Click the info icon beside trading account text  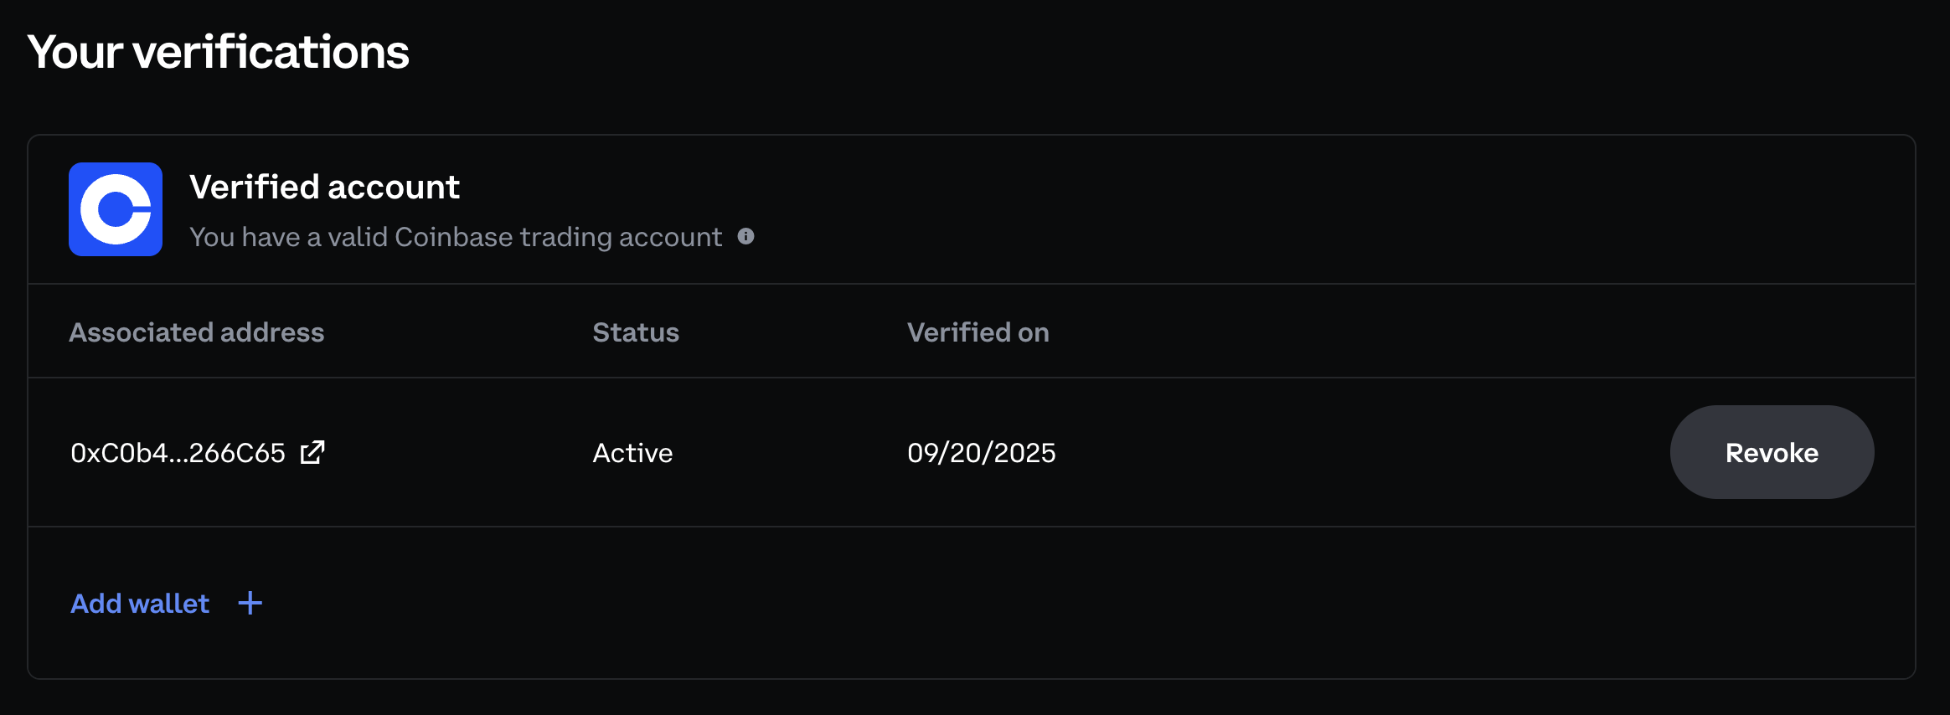[745, 237]
